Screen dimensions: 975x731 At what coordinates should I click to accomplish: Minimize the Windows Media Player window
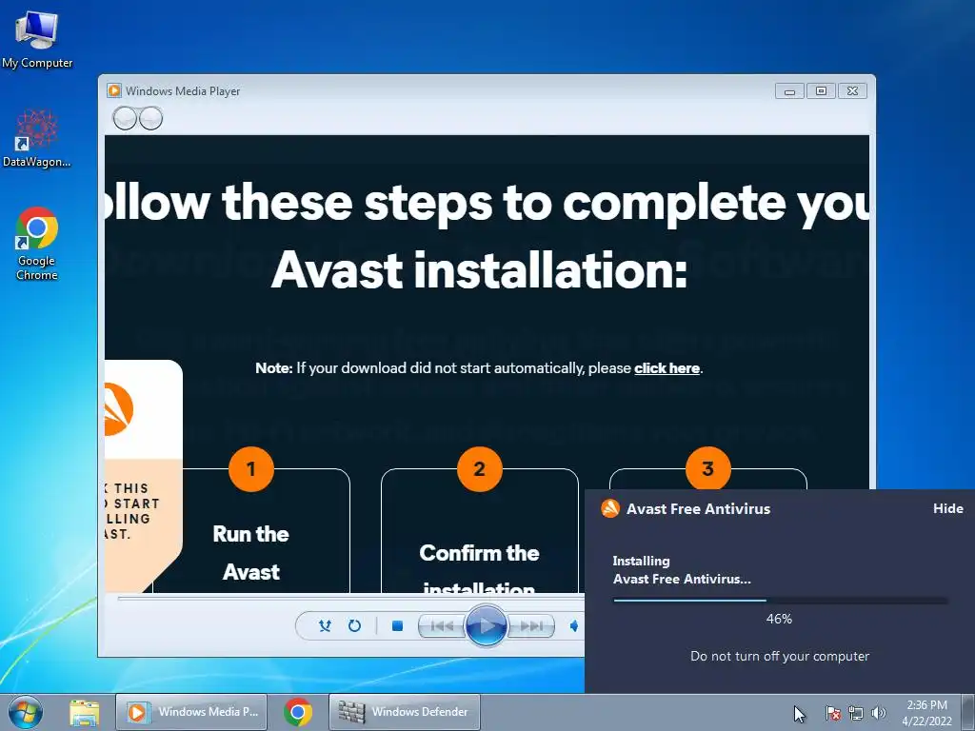click(x=789, y=91)
